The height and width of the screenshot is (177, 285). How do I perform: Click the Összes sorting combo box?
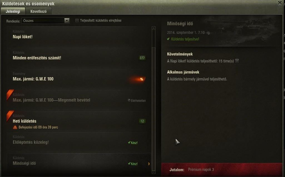[45, 21]
